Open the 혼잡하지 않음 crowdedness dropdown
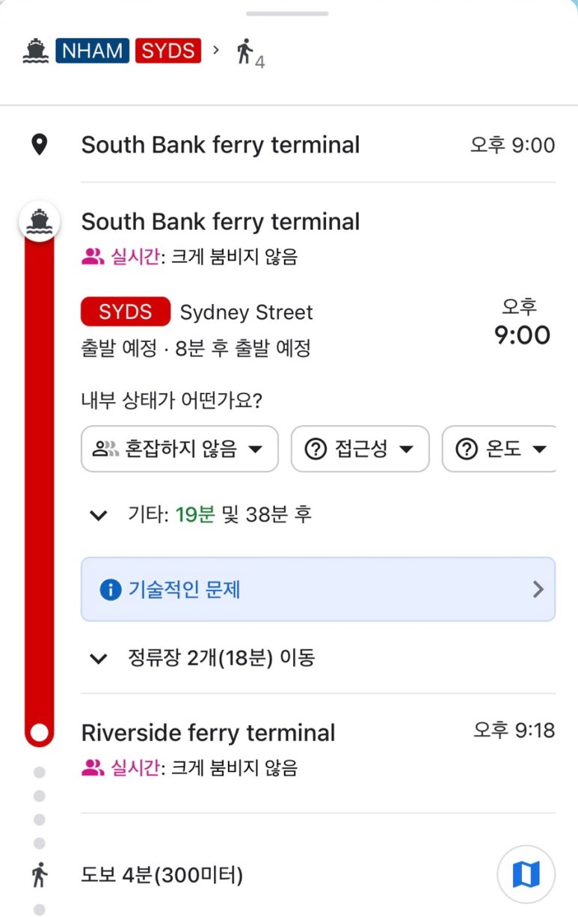The width and height of the screenshot is (578, 917). pyautogui.click(x=179, y=449)
